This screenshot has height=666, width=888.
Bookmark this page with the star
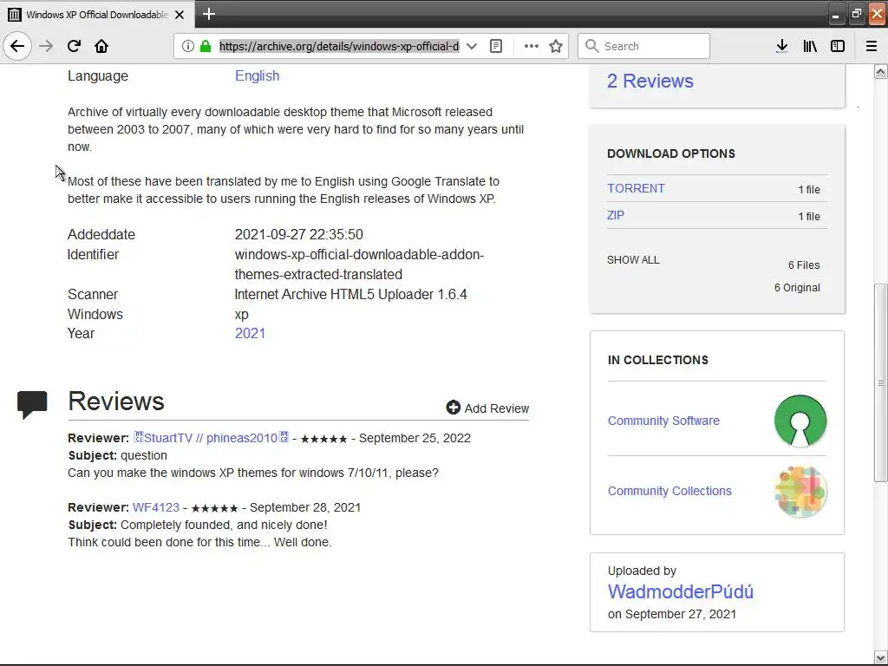(x=556, y=46)
